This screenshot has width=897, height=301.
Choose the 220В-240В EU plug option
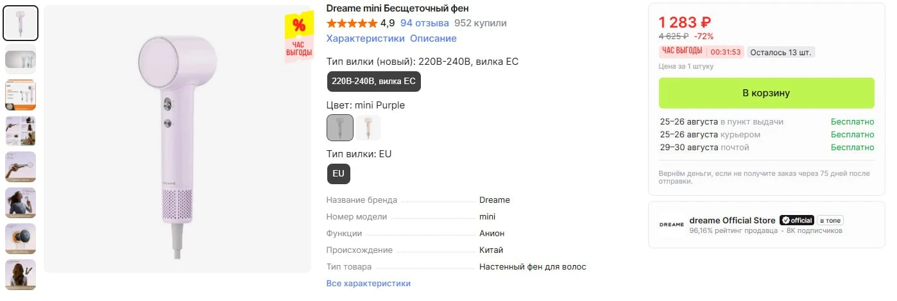374,82
